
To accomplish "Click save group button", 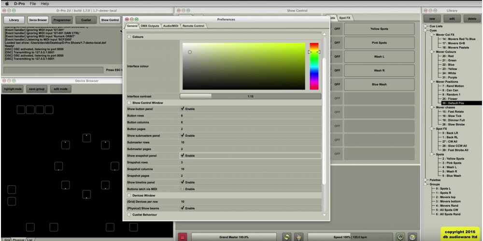I will [x=37, y=89].
